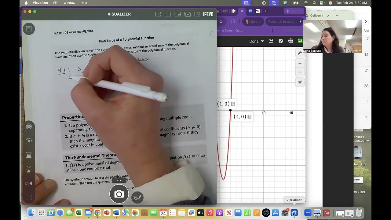This screenshot has height=220, width=391.
Task: Open Safari from the Dock
Action: pos(60,213)
